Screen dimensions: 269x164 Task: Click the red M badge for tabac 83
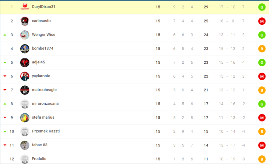(x=262, y=145)
